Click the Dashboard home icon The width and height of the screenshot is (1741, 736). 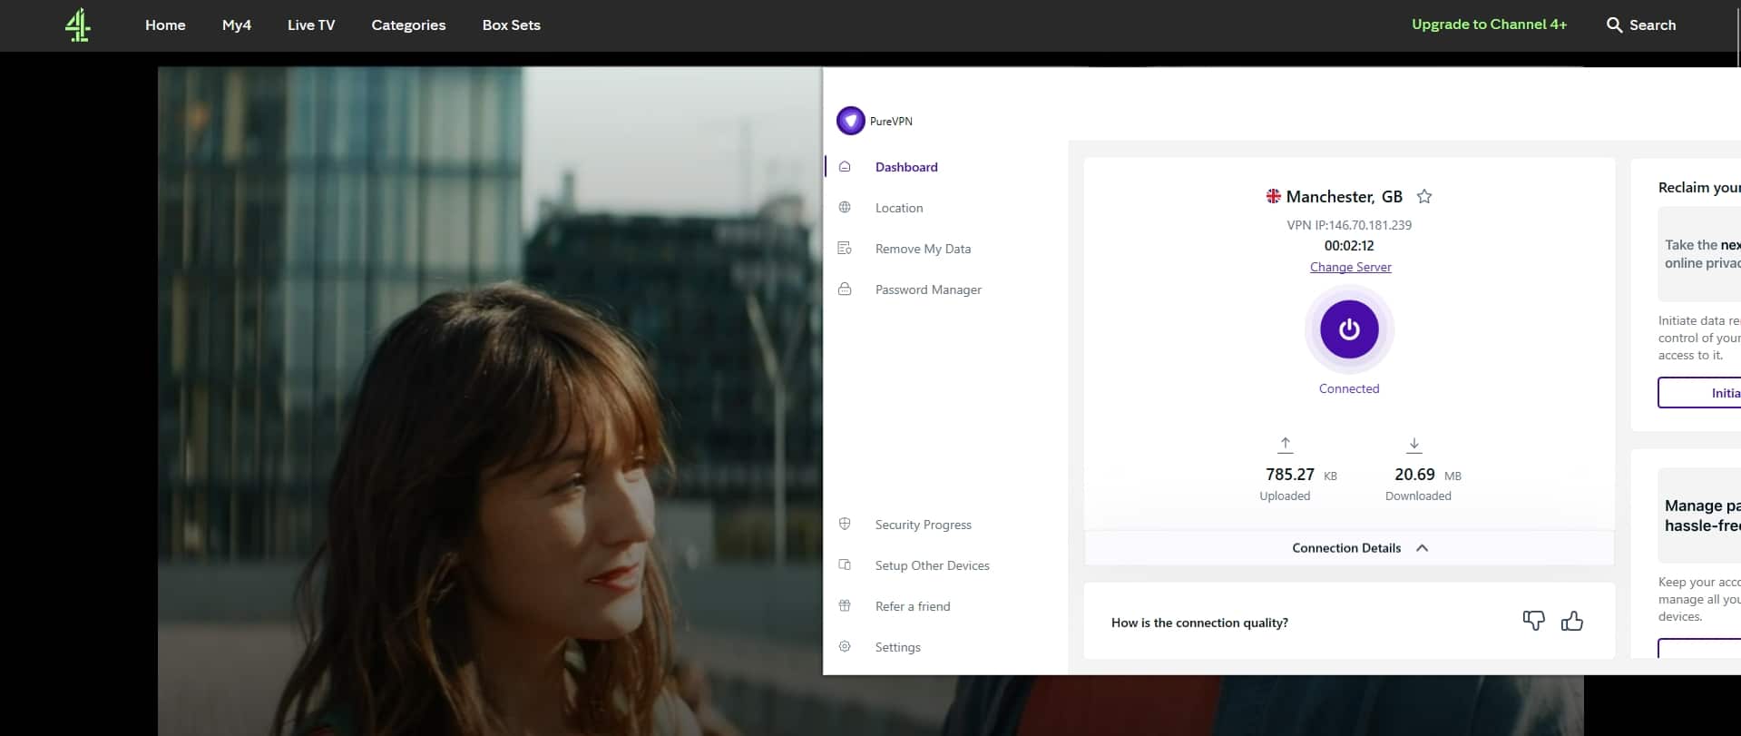(845, 167)
